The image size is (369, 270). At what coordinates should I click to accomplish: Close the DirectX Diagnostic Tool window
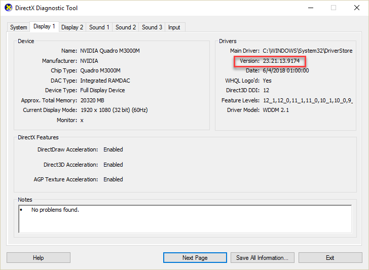357,8
